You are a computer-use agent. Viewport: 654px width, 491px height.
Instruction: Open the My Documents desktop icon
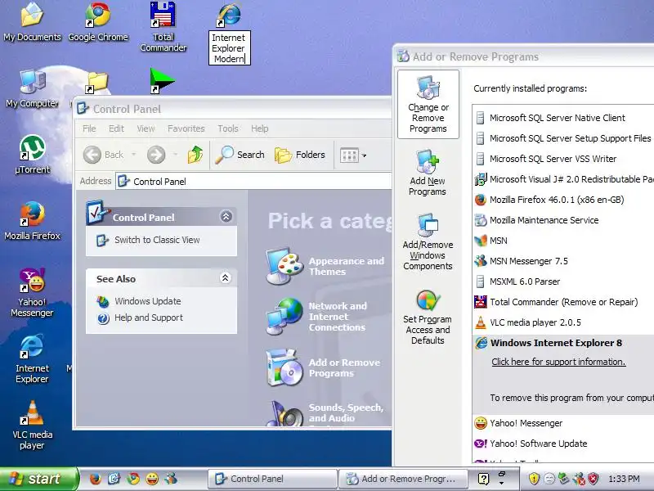tap(32, 22)
